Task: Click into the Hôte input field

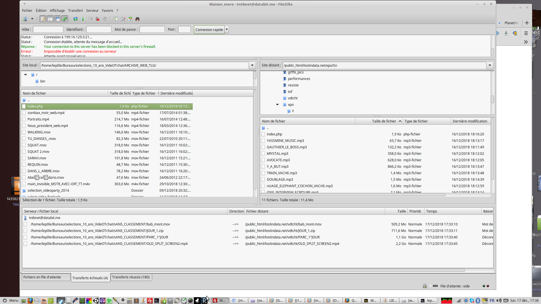Action: coord(48,30)
